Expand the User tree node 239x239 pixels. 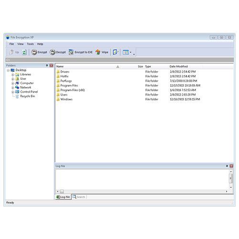tap(13, 79)
